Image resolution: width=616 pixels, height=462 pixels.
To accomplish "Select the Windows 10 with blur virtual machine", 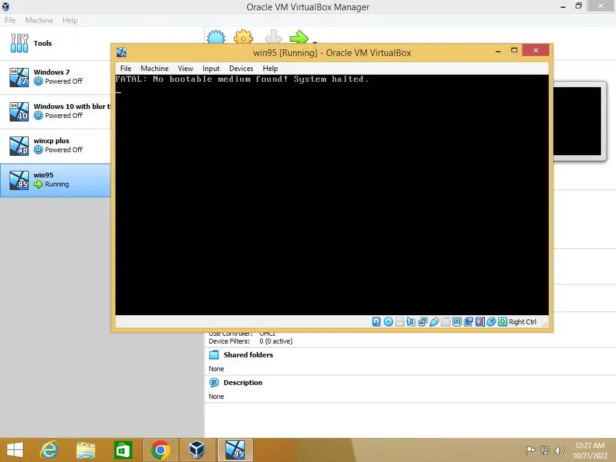I will click(x=55, y=111).
